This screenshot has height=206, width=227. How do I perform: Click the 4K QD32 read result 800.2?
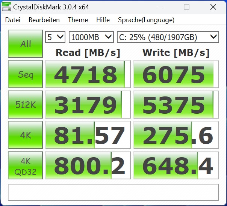click(x=88, y=165)
